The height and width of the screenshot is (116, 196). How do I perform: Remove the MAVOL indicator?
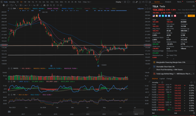pos(11,68)
